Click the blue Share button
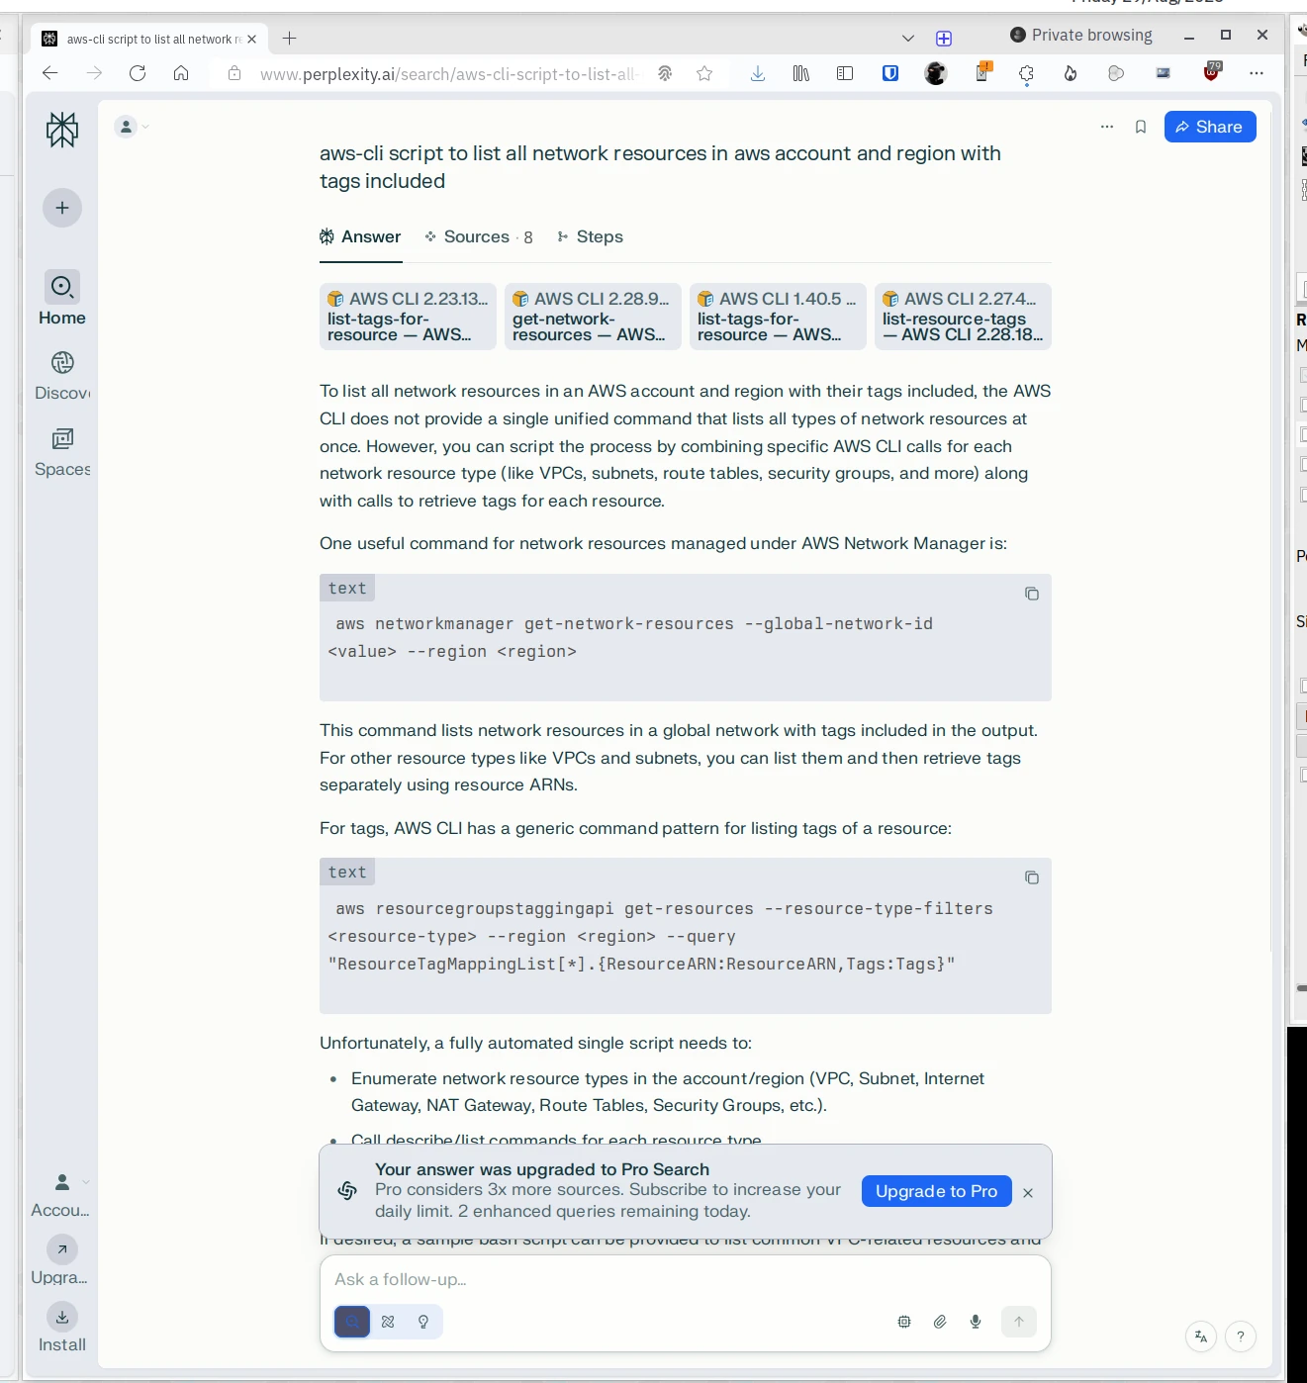The image size is (1307, 1383). tap(1210, 127)
